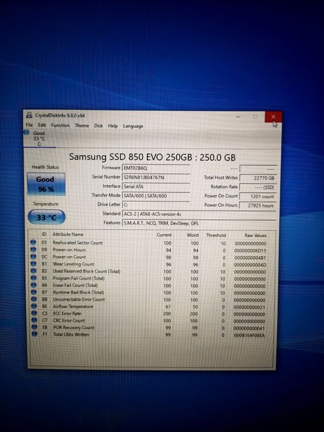Open the Help menu
The image size is (324, 432).
pyautogui.click(x=113, y=126)
